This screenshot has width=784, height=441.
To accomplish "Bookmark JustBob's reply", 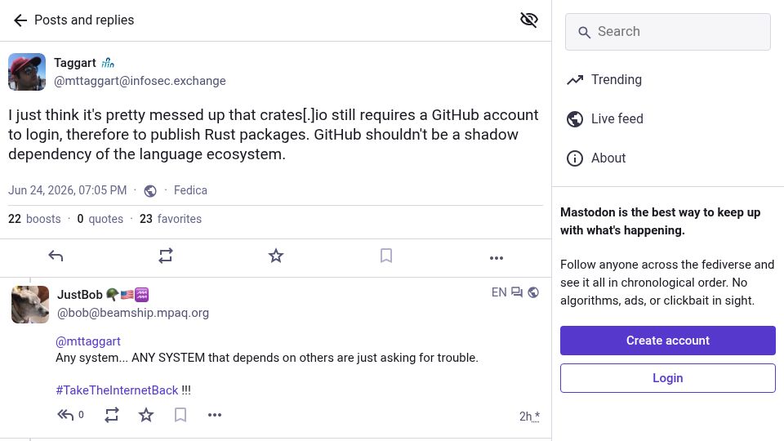I will (180, 415).
